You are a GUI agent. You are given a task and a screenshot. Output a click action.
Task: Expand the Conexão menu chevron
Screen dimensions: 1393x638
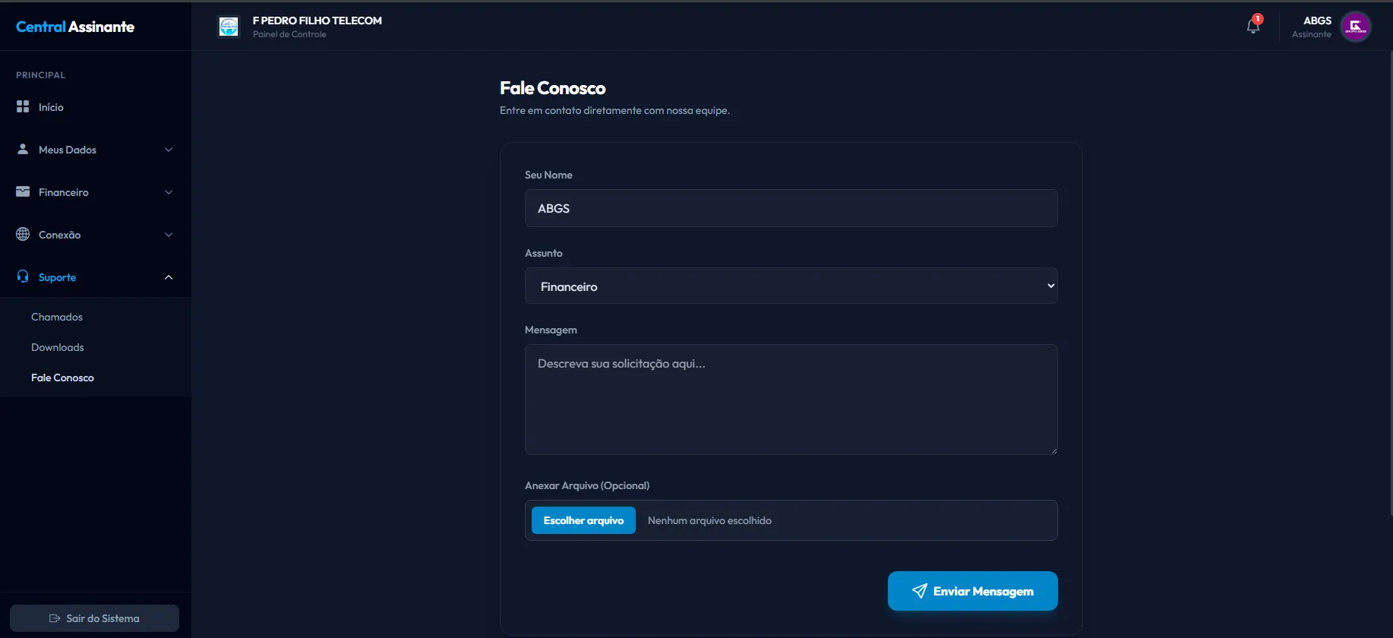[169, 235]
